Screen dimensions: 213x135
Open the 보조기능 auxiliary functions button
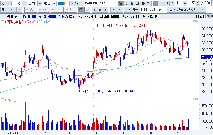tap(131, 10)
